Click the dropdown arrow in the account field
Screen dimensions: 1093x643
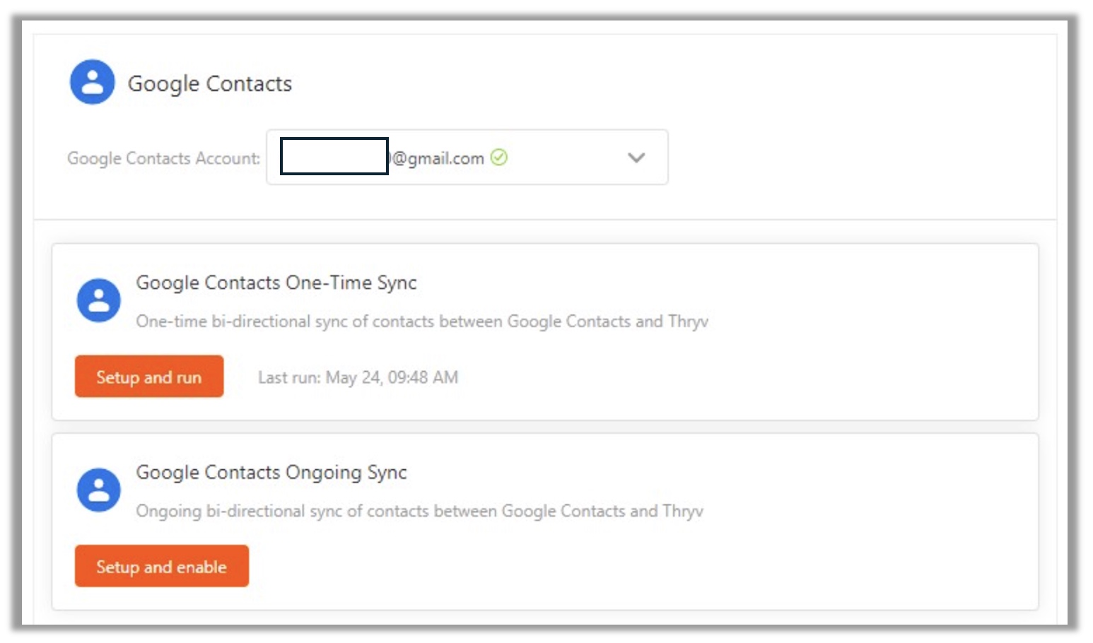[x=635, y=158]
